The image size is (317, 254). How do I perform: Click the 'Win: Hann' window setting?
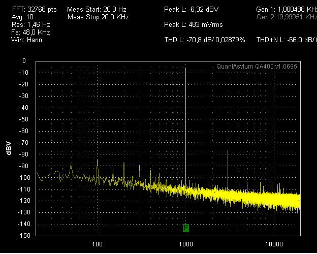click(27, 40)
